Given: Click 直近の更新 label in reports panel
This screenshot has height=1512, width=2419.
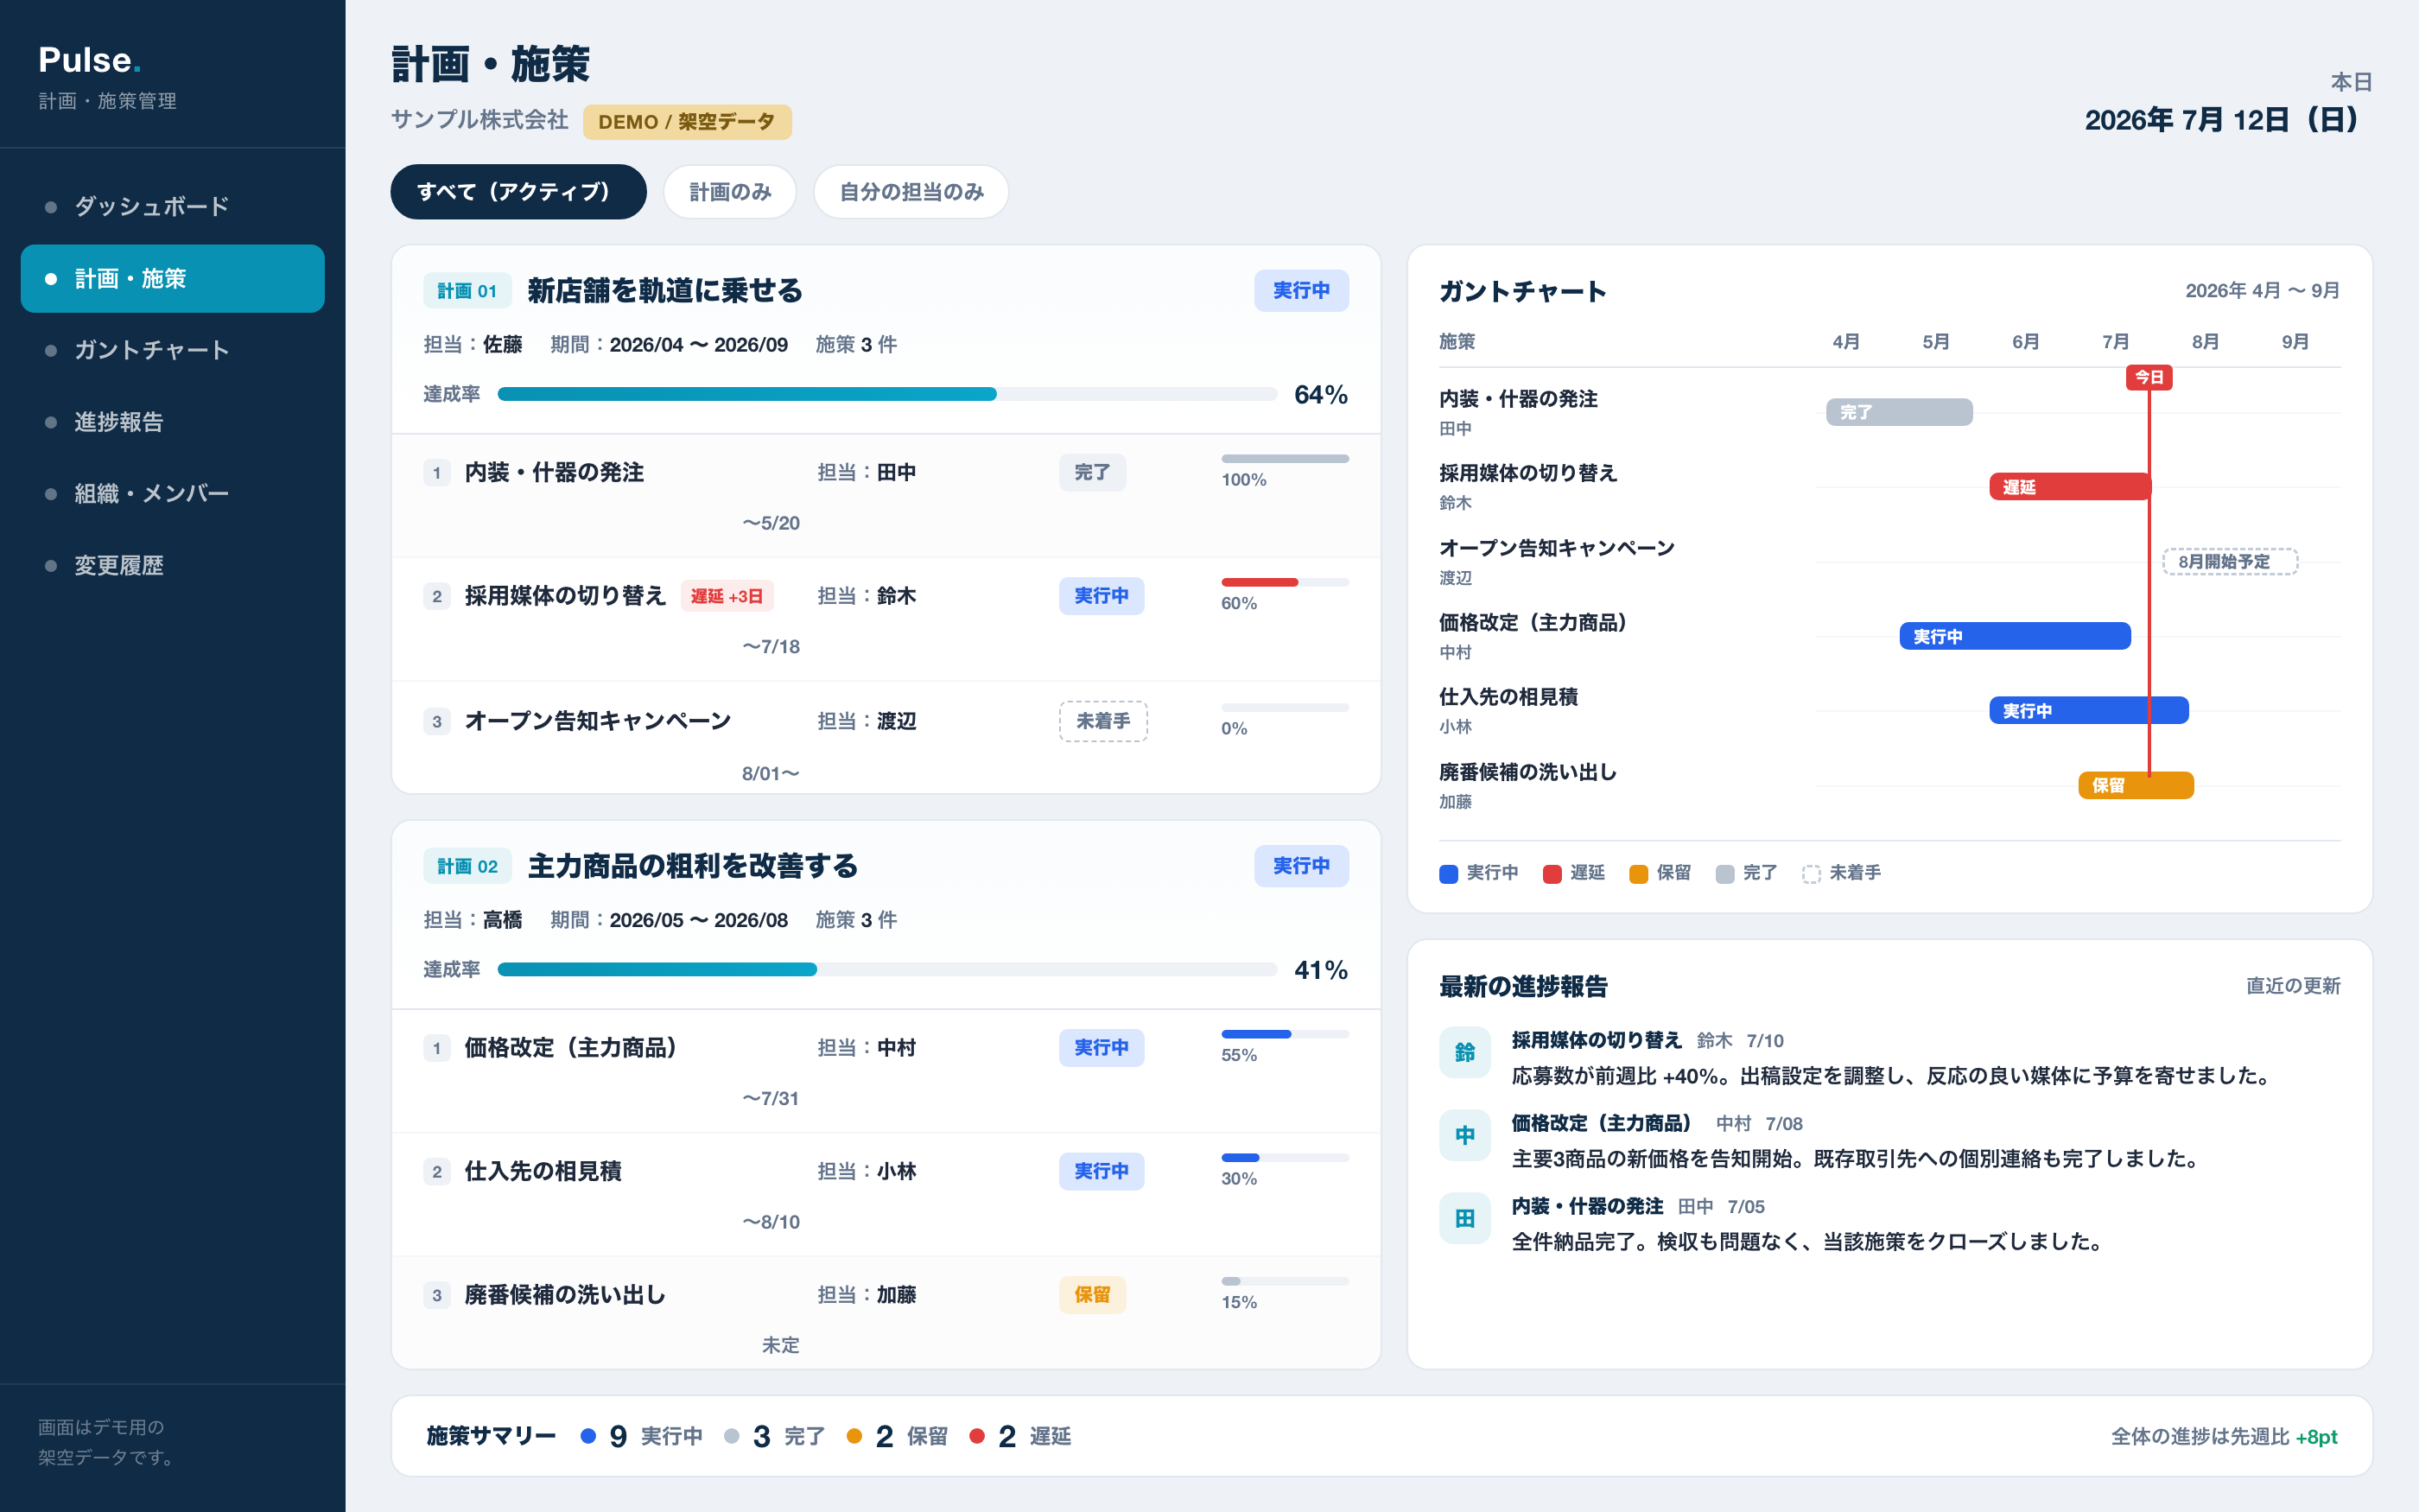Looking at the screenshot, I should [x=2293, y=986].
